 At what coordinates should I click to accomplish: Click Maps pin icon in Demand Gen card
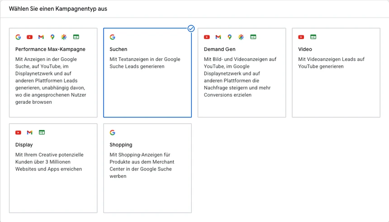coord(229,37)
